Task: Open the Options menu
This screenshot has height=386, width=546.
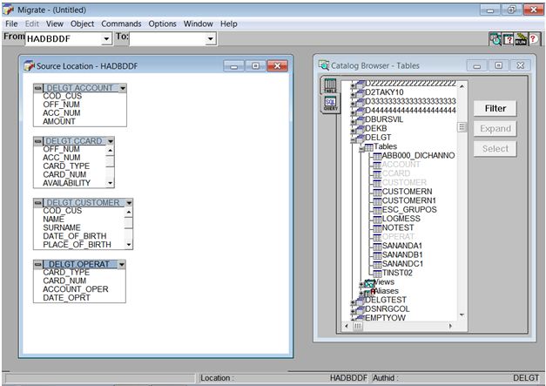Action: (162, 24)
